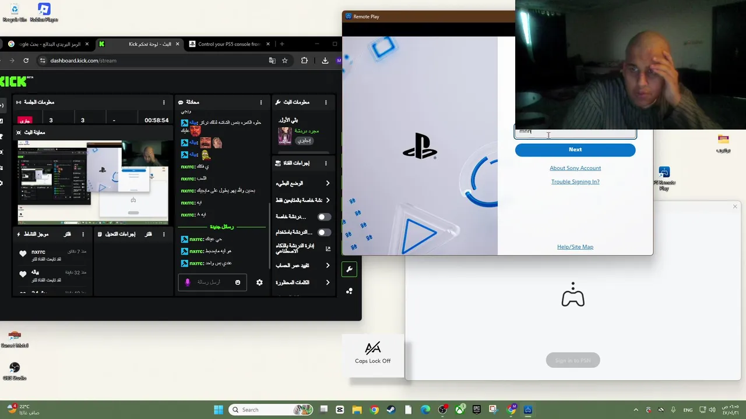
Task: Open the AI chat management external link
Action: coord(328,248)
